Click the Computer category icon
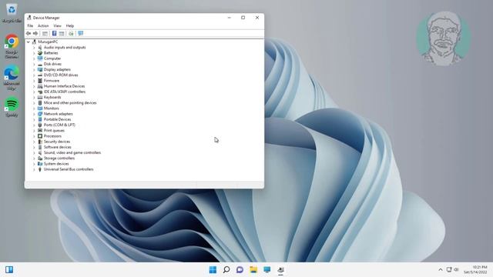The height and width of the screenshot is (277, 493). point(40,58)
